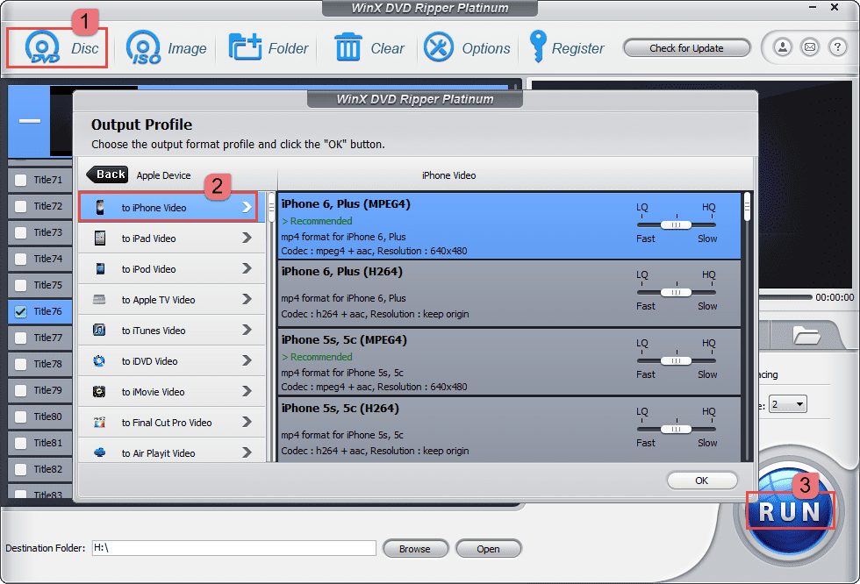Viewport: 860px width, 584px height.
Task: Expand to iMovie Video arrow
Action: (247, 391)
